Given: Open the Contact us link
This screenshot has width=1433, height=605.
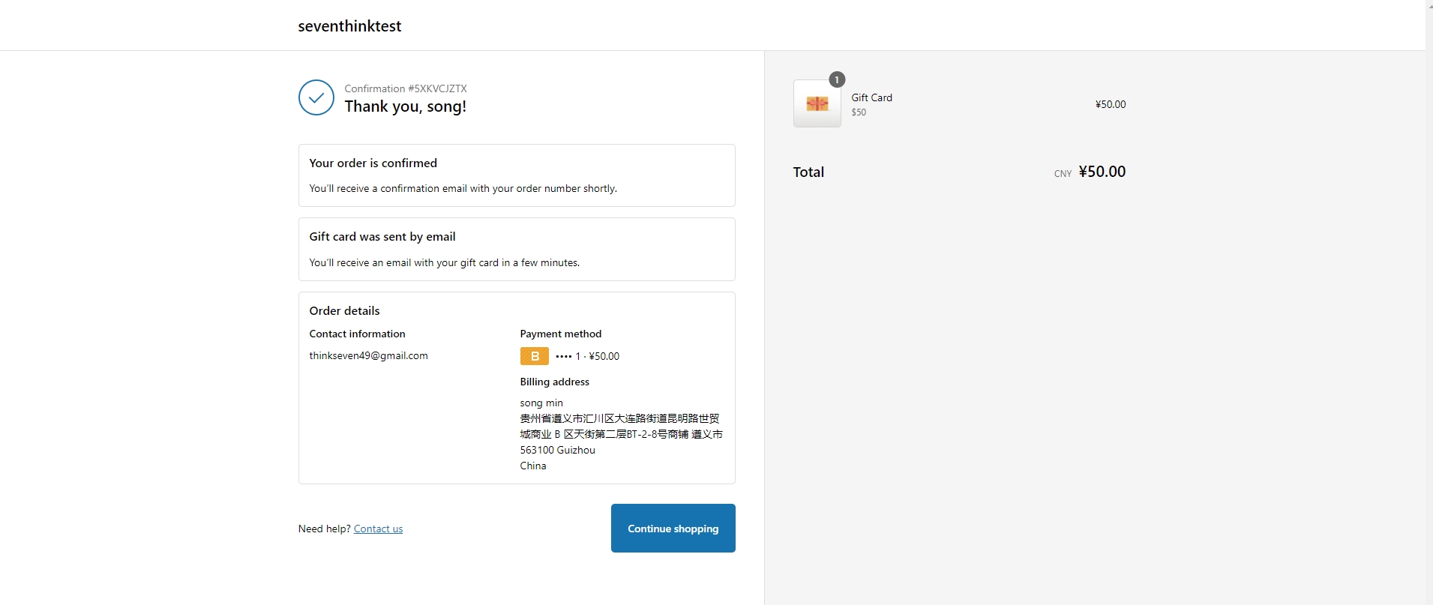Looking at the screenshot, I should tap(378, 529).
